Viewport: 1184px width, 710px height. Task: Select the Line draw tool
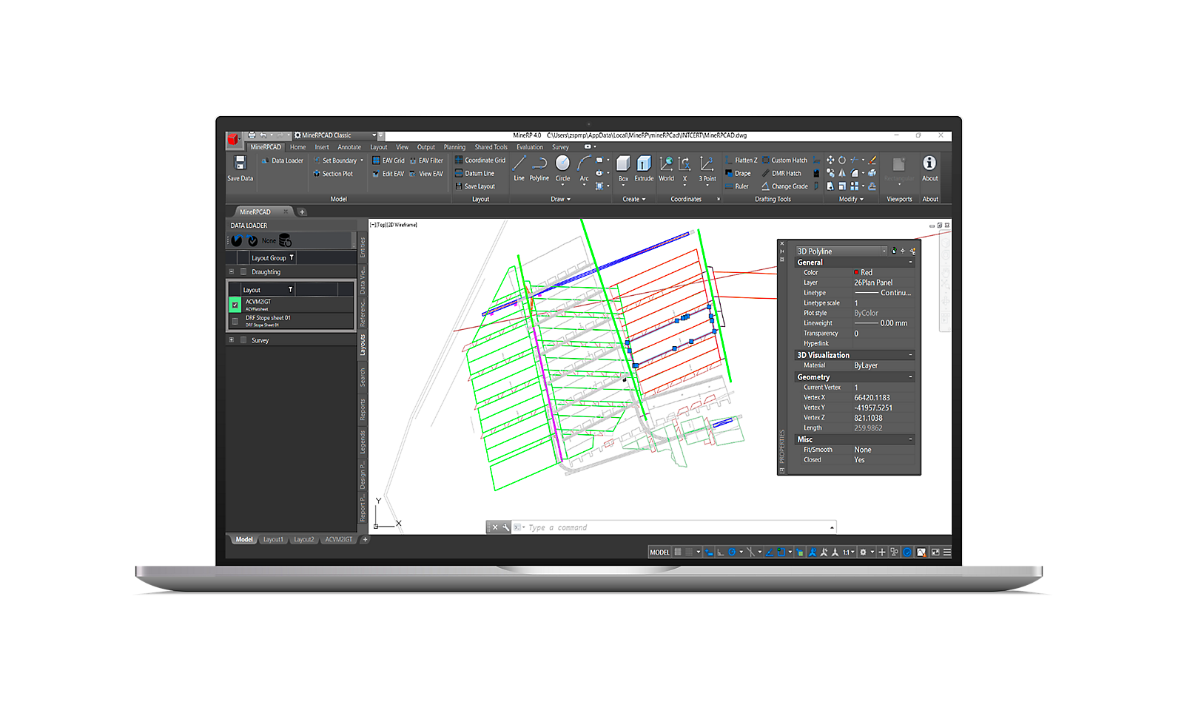(519, 168)
